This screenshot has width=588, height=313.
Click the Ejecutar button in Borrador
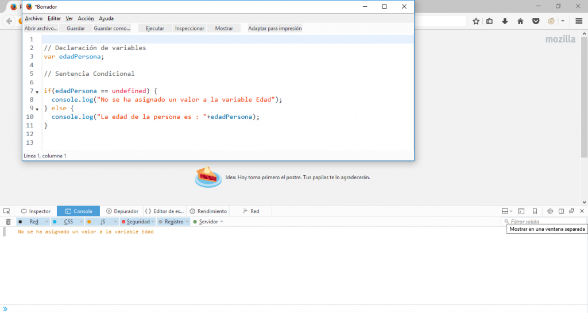pos(154,28)
